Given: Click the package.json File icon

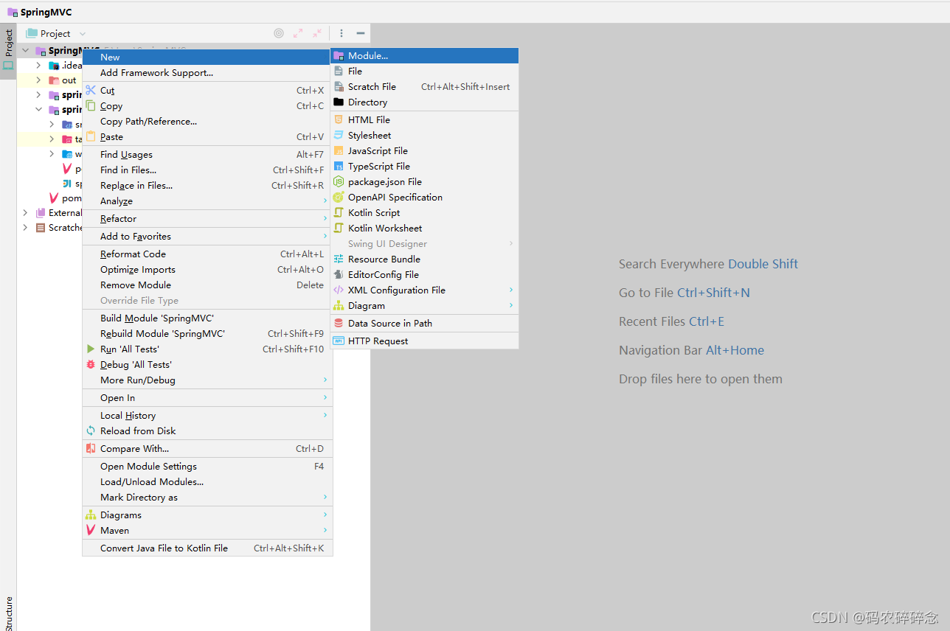Looking at the screenshot, I should coord(339,181).
